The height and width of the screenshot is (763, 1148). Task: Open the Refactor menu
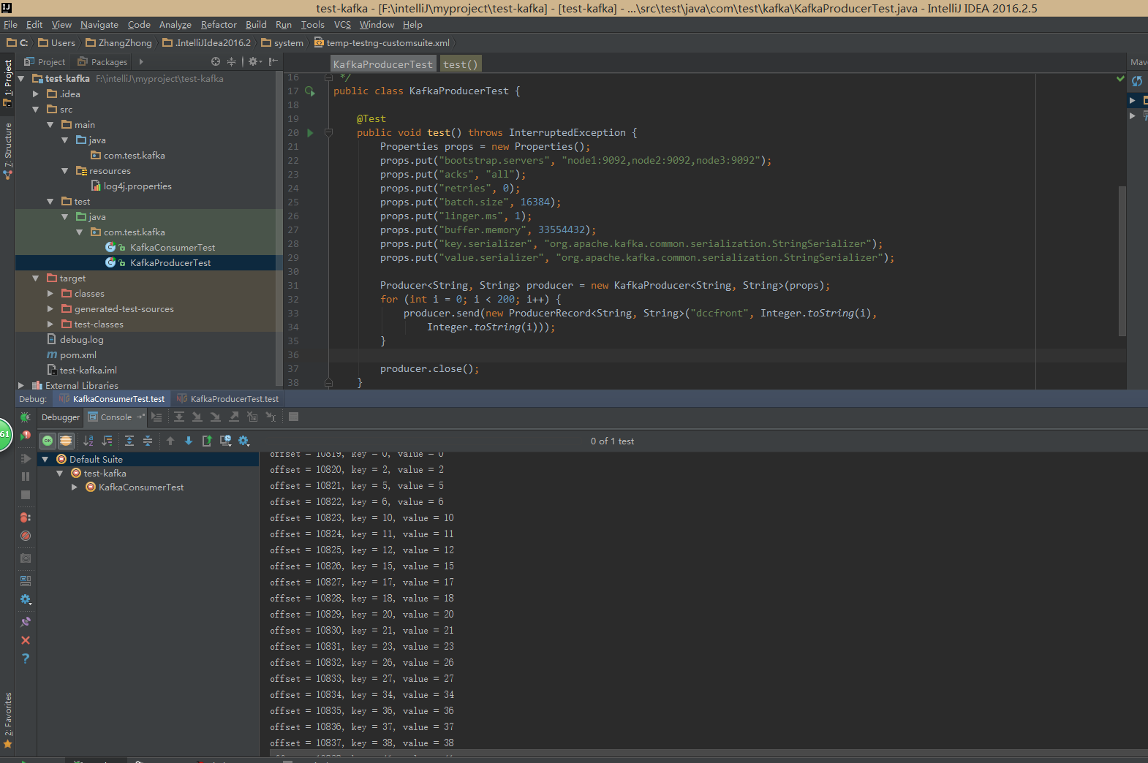(219, 25)
